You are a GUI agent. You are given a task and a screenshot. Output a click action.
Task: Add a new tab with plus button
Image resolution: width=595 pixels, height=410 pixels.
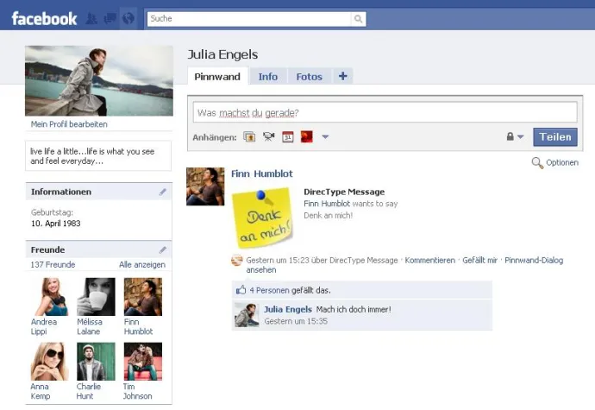coord(342,76)
